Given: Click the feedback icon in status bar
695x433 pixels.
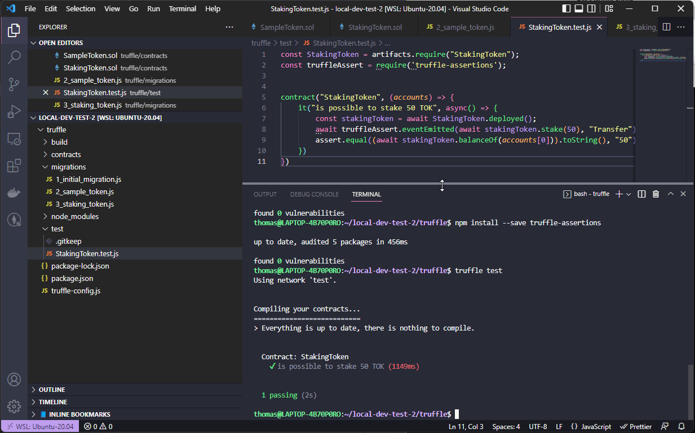Looking at the screenshot, I should 665,427.
